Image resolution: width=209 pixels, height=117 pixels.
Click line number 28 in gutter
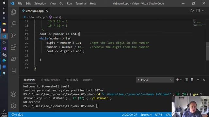[27, 68]
